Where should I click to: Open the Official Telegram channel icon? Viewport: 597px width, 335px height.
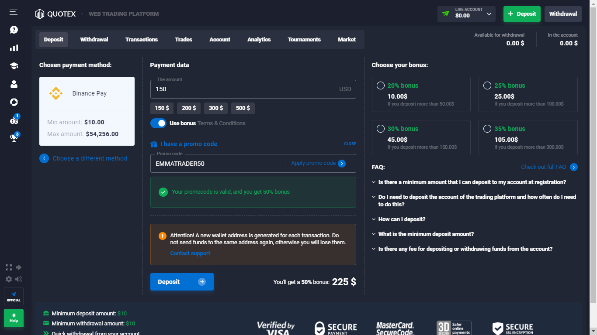(x=14, y=296)
